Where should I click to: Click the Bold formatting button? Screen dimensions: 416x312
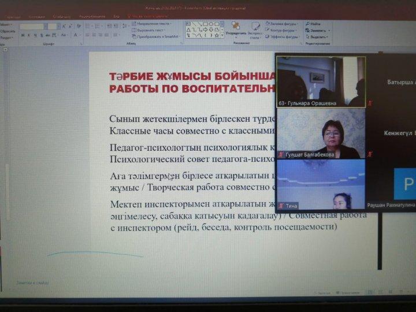(x=22, y=35)
